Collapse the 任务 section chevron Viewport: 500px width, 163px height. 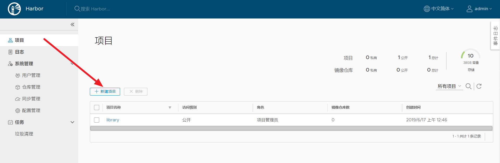[72, 122]
